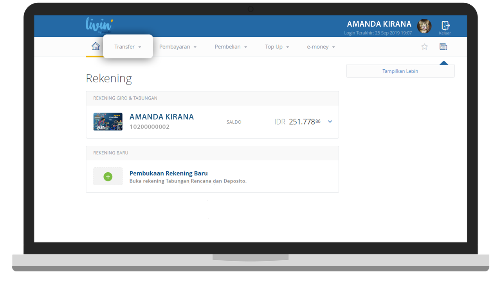Expand the e-money dropdown
The height and width of the screenshot is (282, 501).
pyautogui.click(x=321, y=47)
